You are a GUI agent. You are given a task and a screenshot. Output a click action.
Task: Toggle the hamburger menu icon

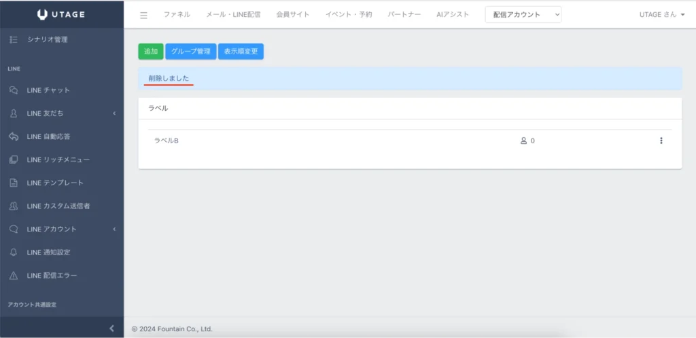coord(143,15)
